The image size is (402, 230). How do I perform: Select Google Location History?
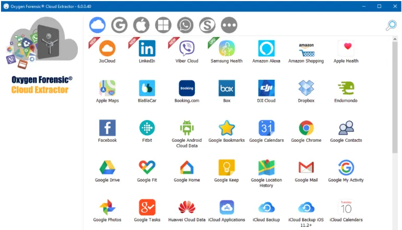coord(266,173)
